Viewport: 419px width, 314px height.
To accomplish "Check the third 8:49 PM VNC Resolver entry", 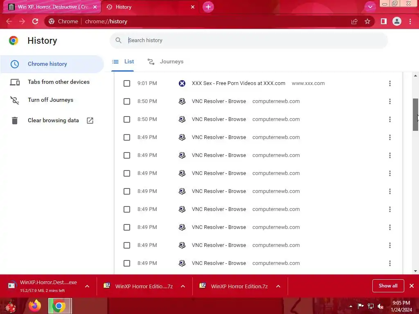I will point(127,173).
